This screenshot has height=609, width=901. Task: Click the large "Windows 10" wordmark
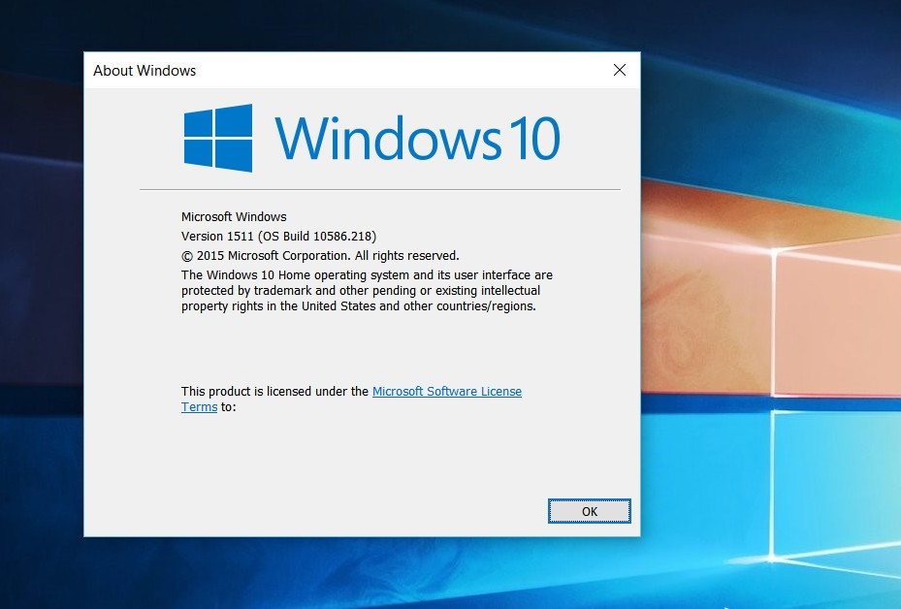pos(417,138)
